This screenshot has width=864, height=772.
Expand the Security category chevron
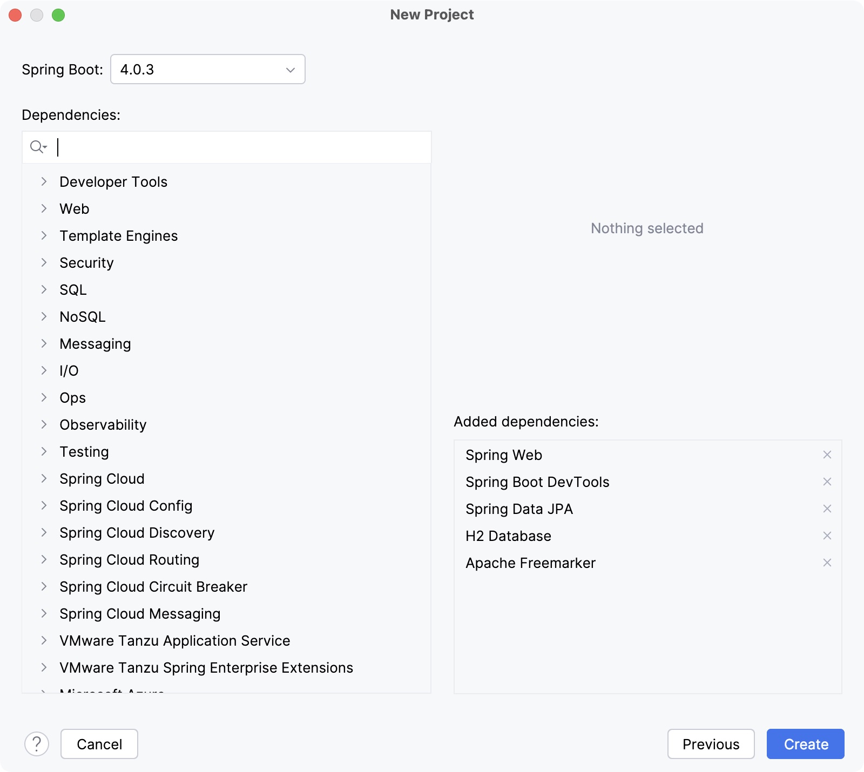coord(44,263)
